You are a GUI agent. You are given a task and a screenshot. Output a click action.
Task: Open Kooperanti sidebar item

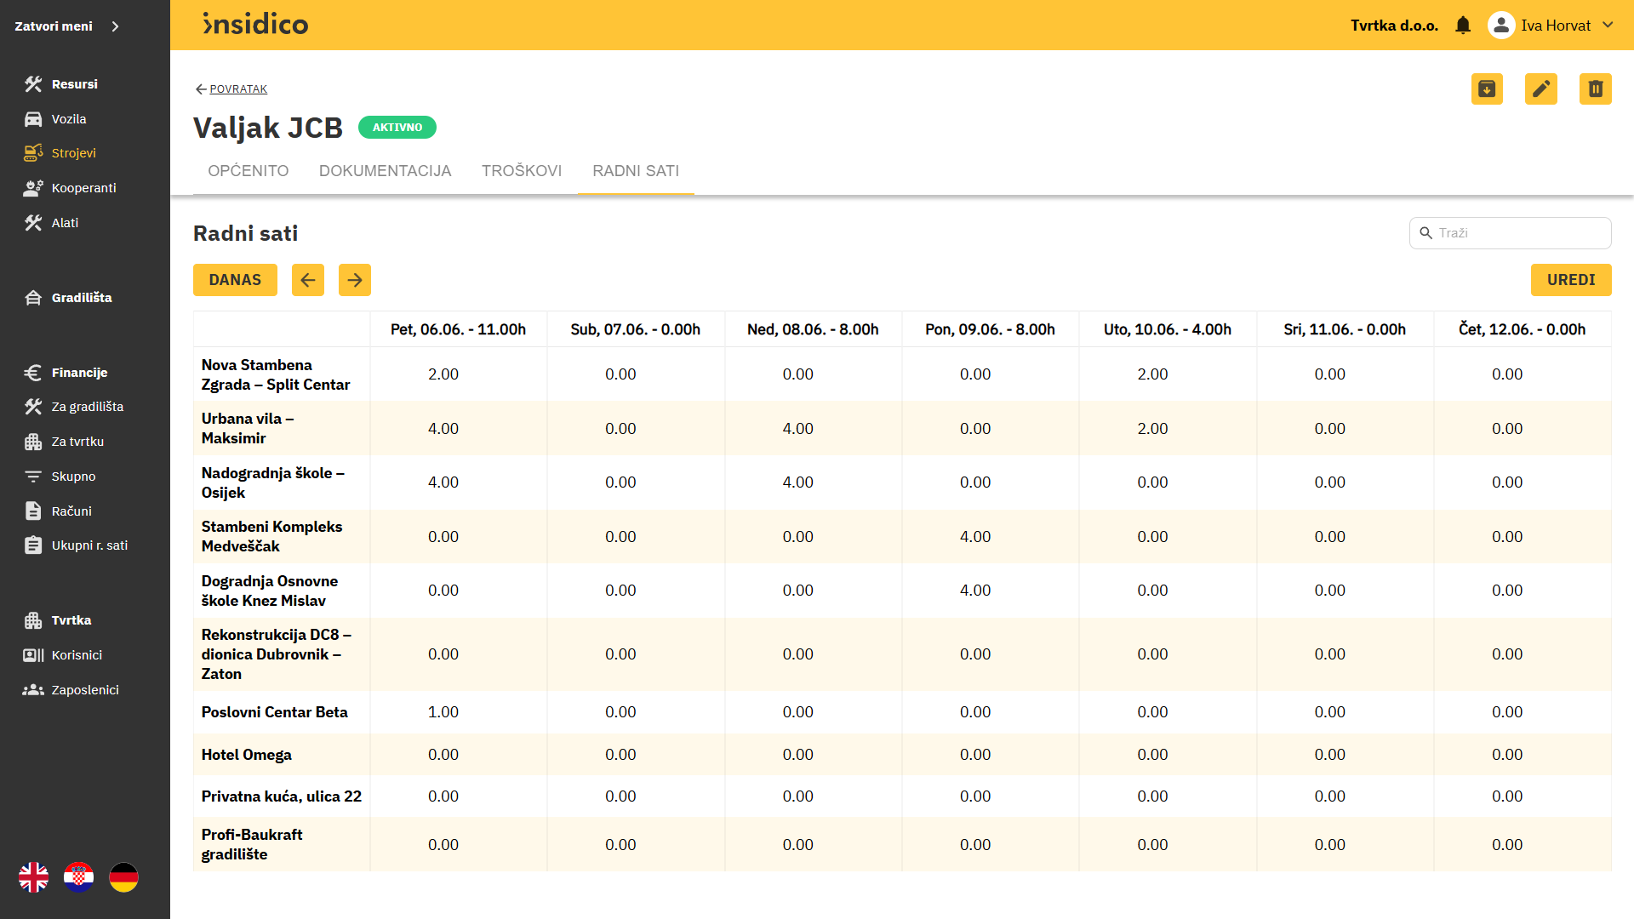(83, 188)
